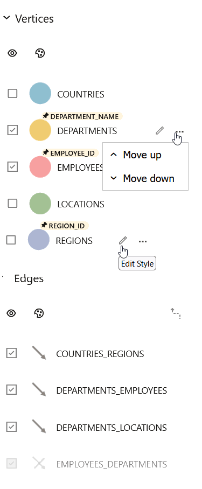Viewport: 202px width, 489px height.
Task: Check the COUNTRIES vertex checkbox
Action: coord(12,94)
